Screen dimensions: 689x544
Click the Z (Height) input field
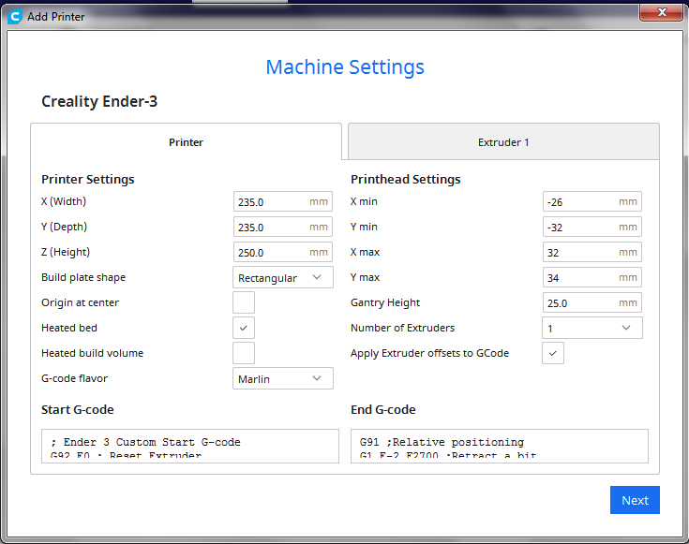283,253
